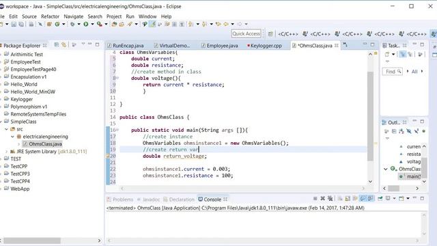437x246 pixels.
Task: Toggle Show Console When Standard Error Changes
Action: pos(370,198)
